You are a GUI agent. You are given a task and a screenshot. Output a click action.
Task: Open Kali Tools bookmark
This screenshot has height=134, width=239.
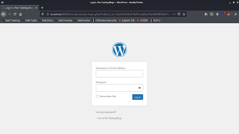pos(30,20)
